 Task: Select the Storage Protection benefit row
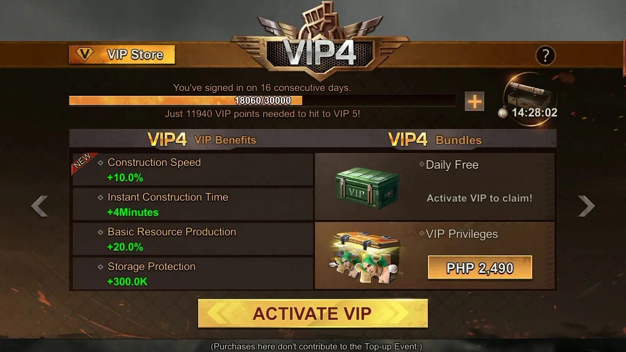pyautogui.click(x=193, y=273)
